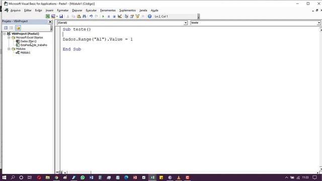Open Task View on the taskbar

(30, 177)
